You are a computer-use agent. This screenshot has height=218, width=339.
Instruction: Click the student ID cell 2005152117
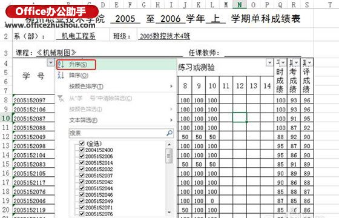[x=34, y=182]
